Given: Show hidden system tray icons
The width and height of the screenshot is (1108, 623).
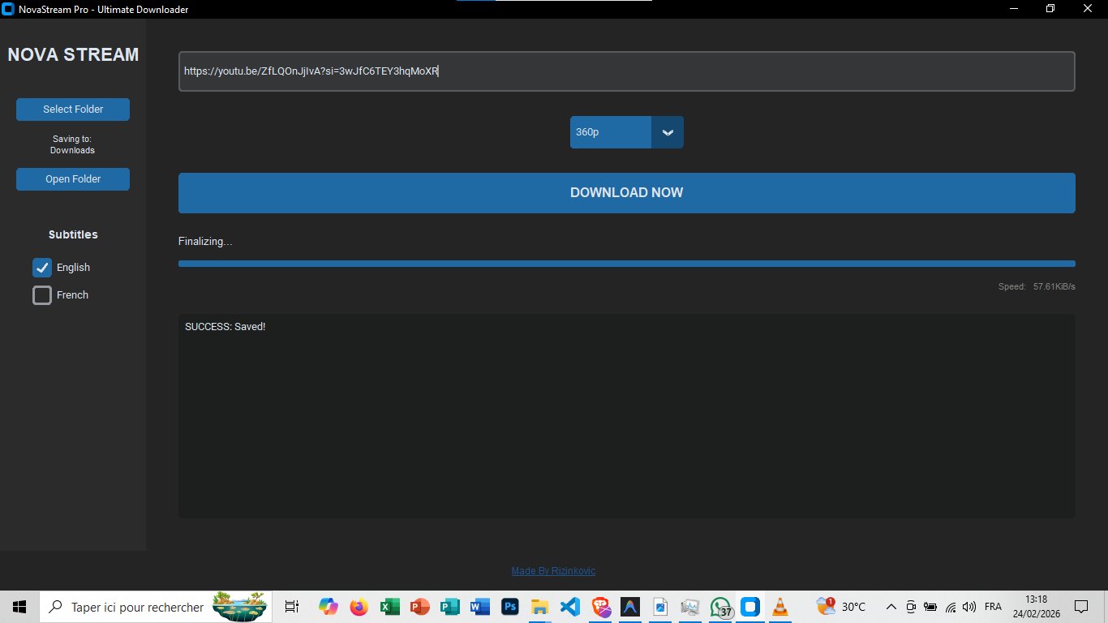Looking at the screenshot, I should tap(891, 607).
